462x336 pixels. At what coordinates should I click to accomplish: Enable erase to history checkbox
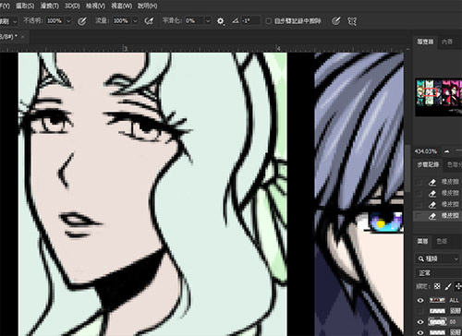pyautogui.click(x=269, y=21)
